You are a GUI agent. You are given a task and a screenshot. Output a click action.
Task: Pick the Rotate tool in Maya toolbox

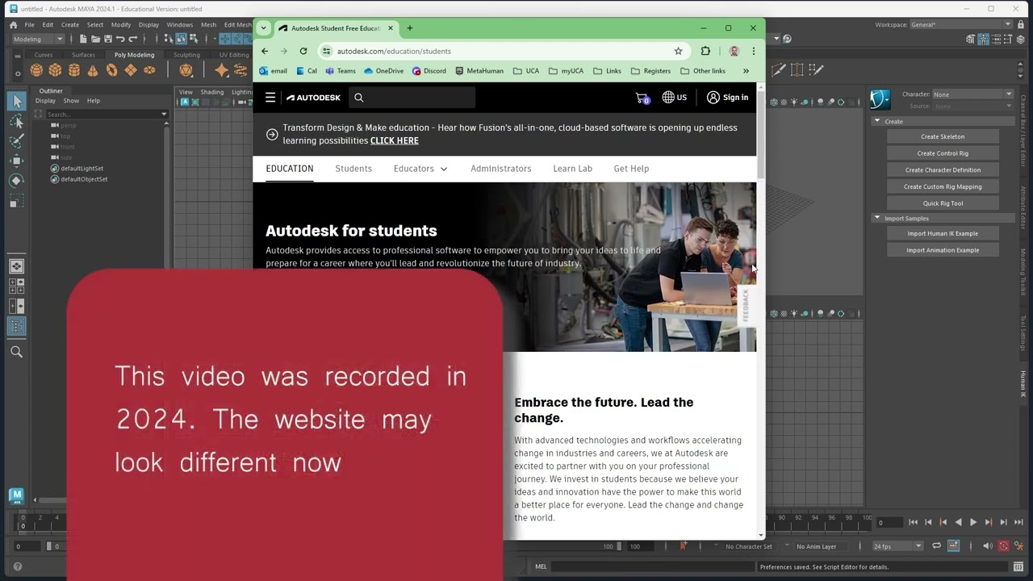click(17, 181)
